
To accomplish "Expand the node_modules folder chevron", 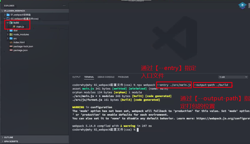I will [8, 34].
